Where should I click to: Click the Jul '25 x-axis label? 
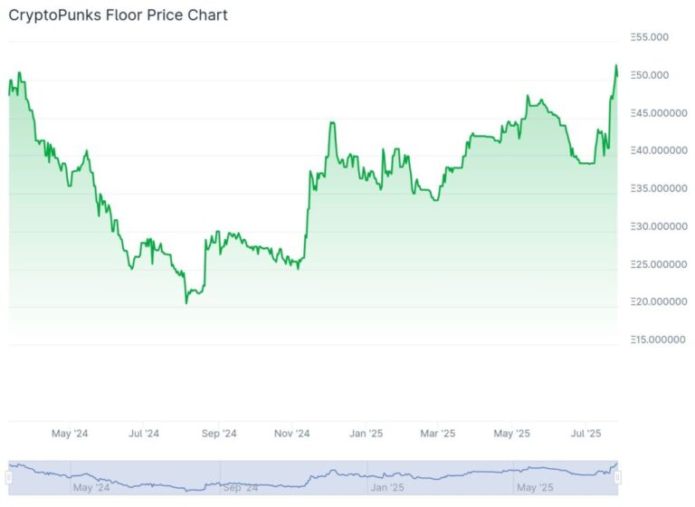tap(586, 434)
